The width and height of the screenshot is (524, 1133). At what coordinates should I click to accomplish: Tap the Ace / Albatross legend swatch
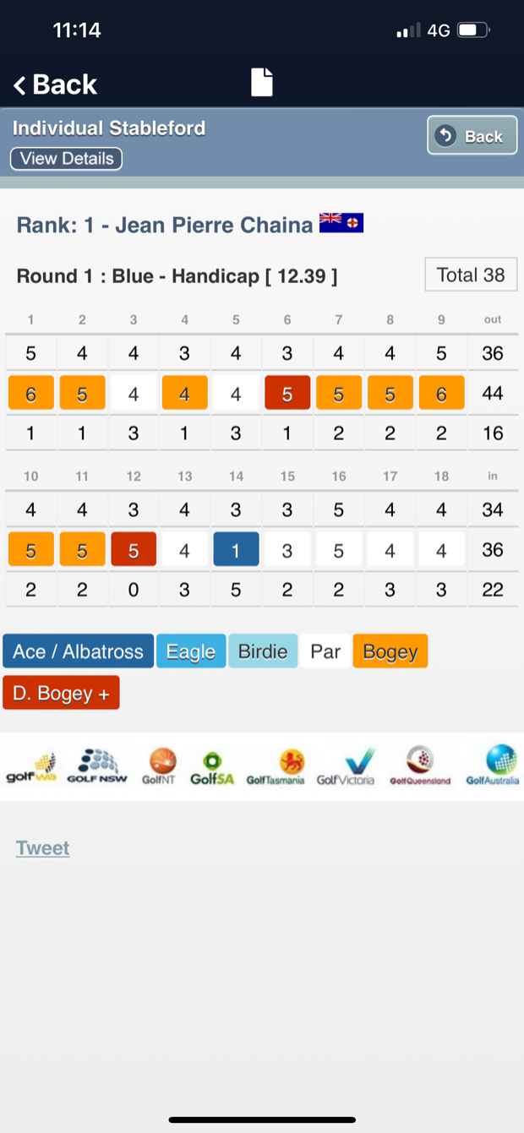point(78,651)
